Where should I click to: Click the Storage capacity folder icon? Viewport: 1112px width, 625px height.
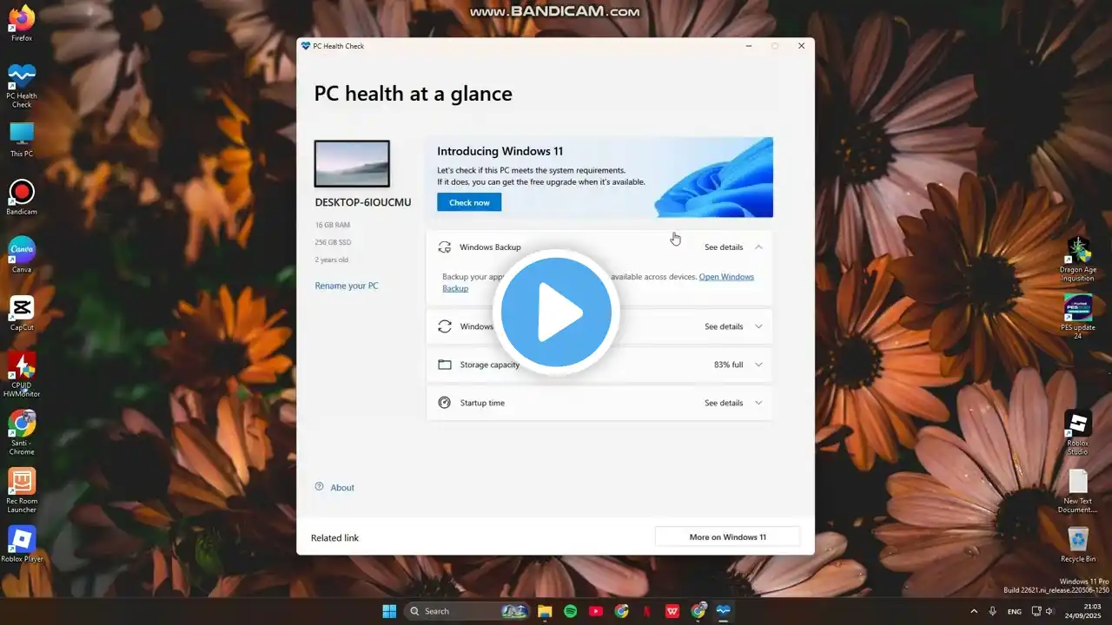coord(445,365)
